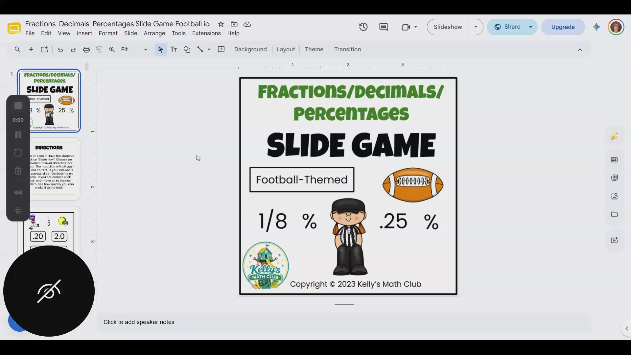The height and width of the screenshot is (355, 631).
Task: Click the Layout toolbar button
Action: click(x=286, y=49)
